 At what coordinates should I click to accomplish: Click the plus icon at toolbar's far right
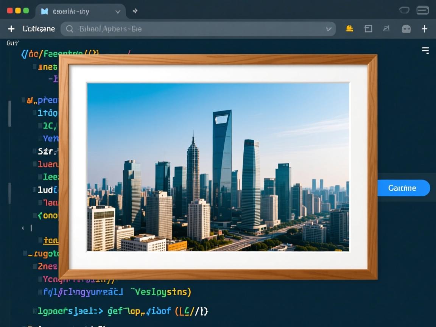point(425,29)
